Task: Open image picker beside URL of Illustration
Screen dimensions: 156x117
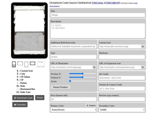Action: pos(94,67)
